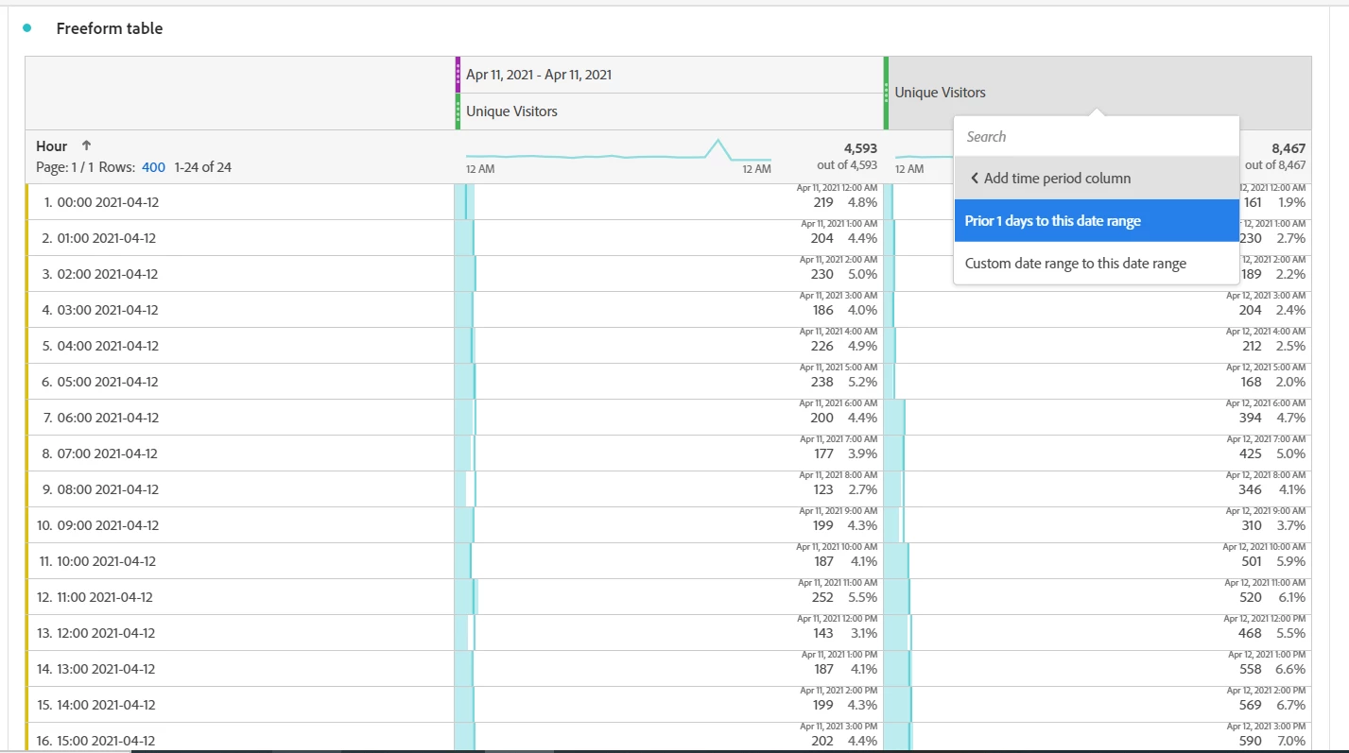
Task: Click cell value 212 2.5%
Action: (x=1272, y=346)
